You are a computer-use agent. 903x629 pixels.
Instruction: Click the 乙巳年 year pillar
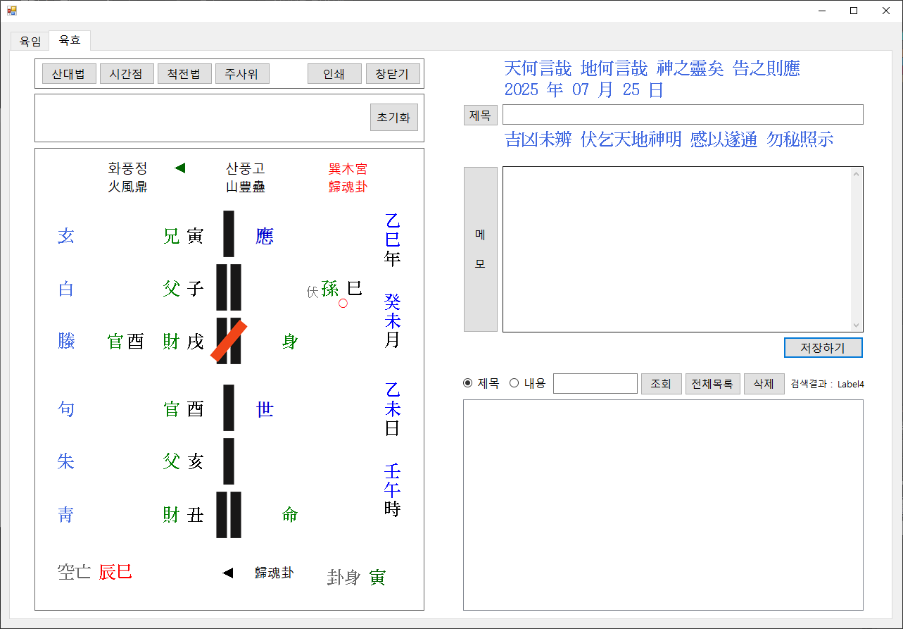click(x=393, y=239)
